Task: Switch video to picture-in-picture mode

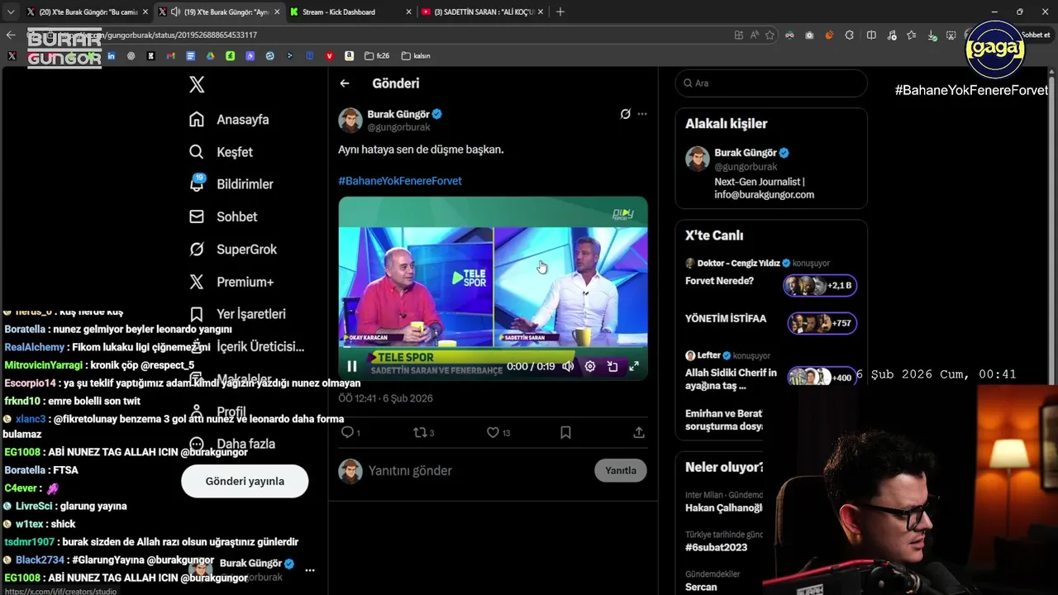Action: pos(612,366)
